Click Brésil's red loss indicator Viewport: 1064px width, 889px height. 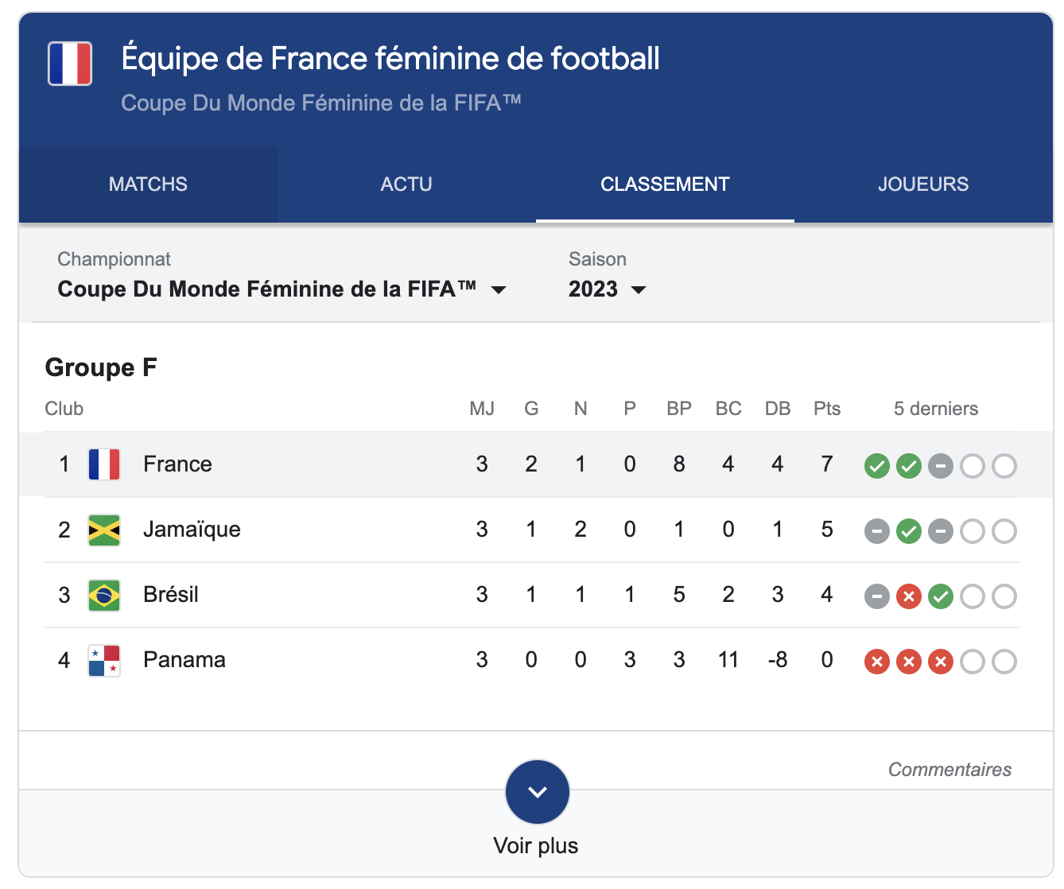click(x=909, y=596)
